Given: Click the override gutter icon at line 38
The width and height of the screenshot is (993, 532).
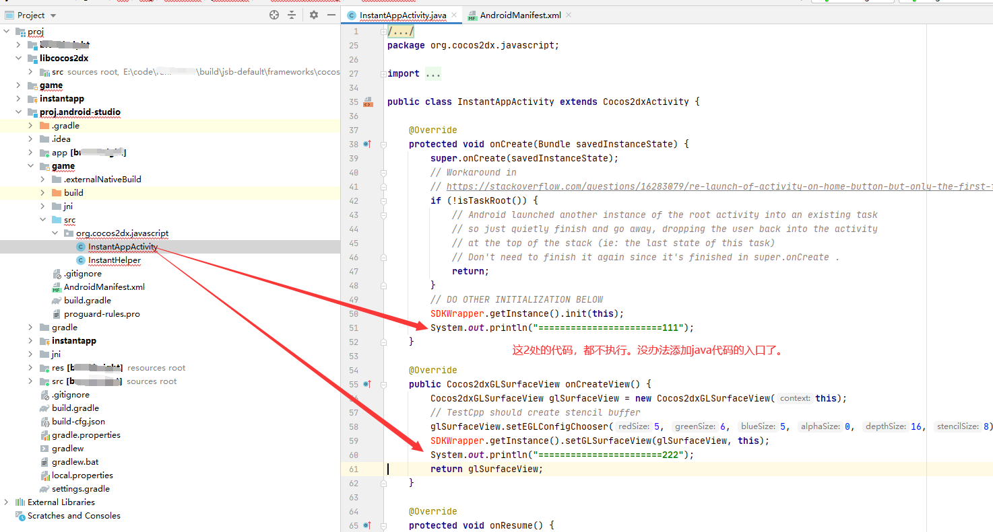Looking at the screenshot, I should coord(367,144).
